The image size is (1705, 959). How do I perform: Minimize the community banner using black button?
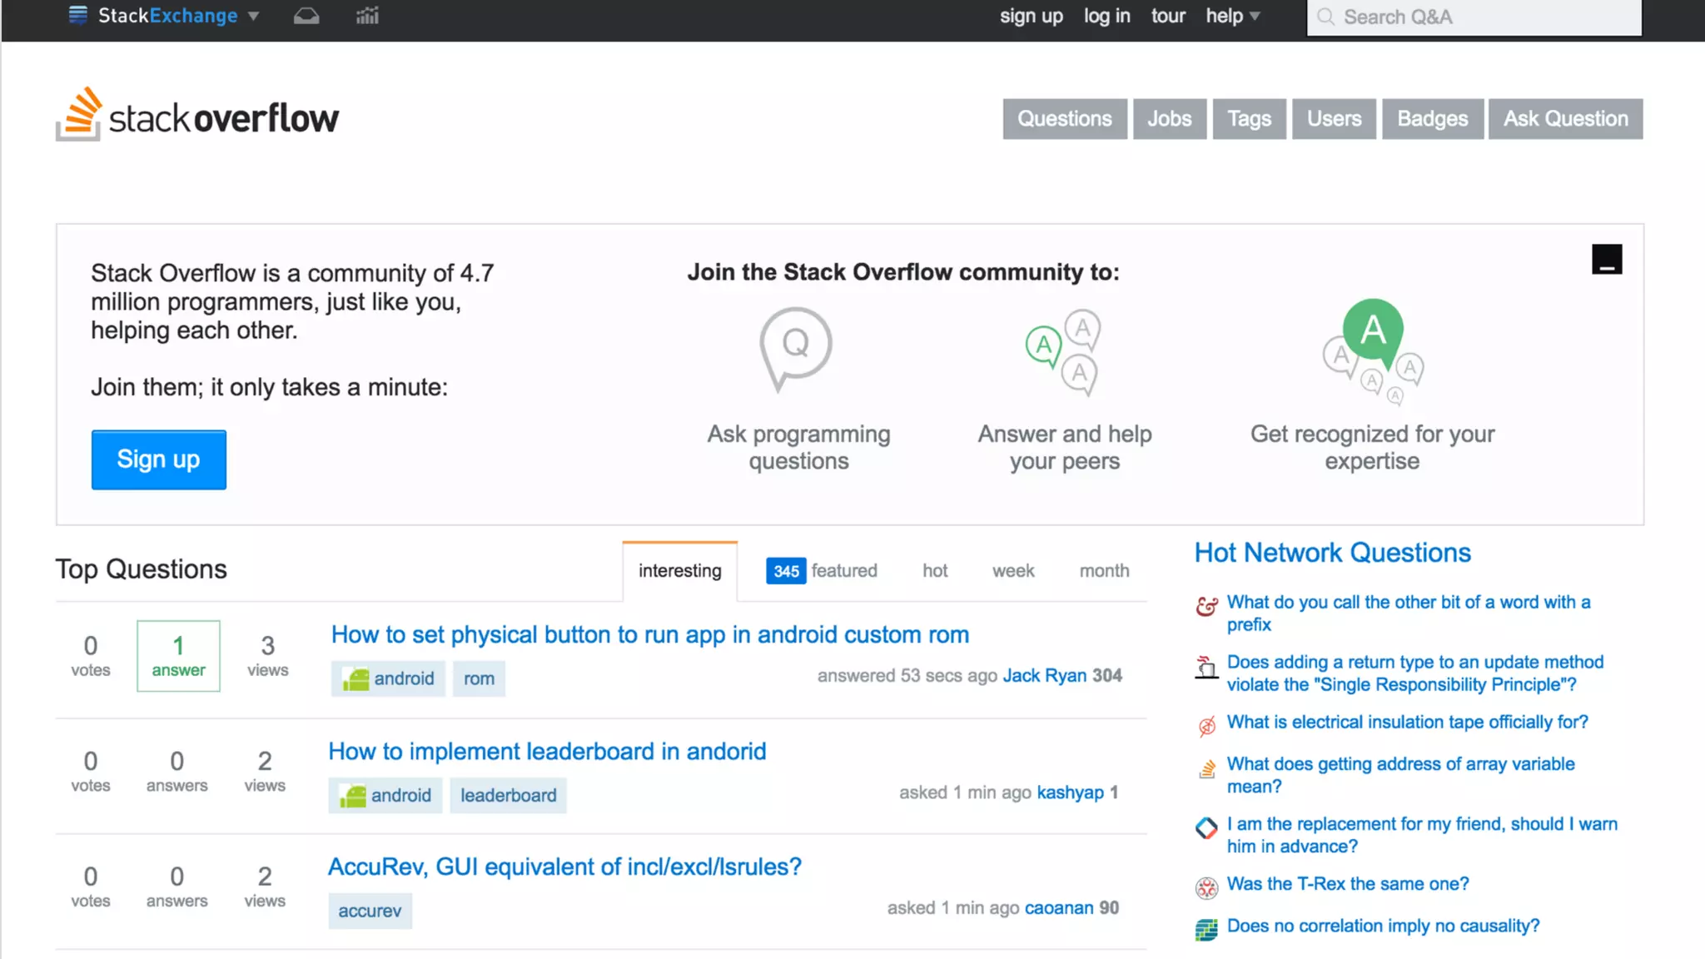[x=1607, y=259]
